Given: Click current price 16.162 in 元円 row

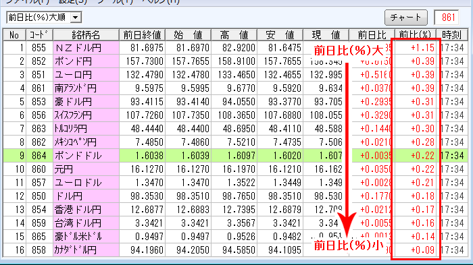Looking at the screenshot, I should [328, 169].
